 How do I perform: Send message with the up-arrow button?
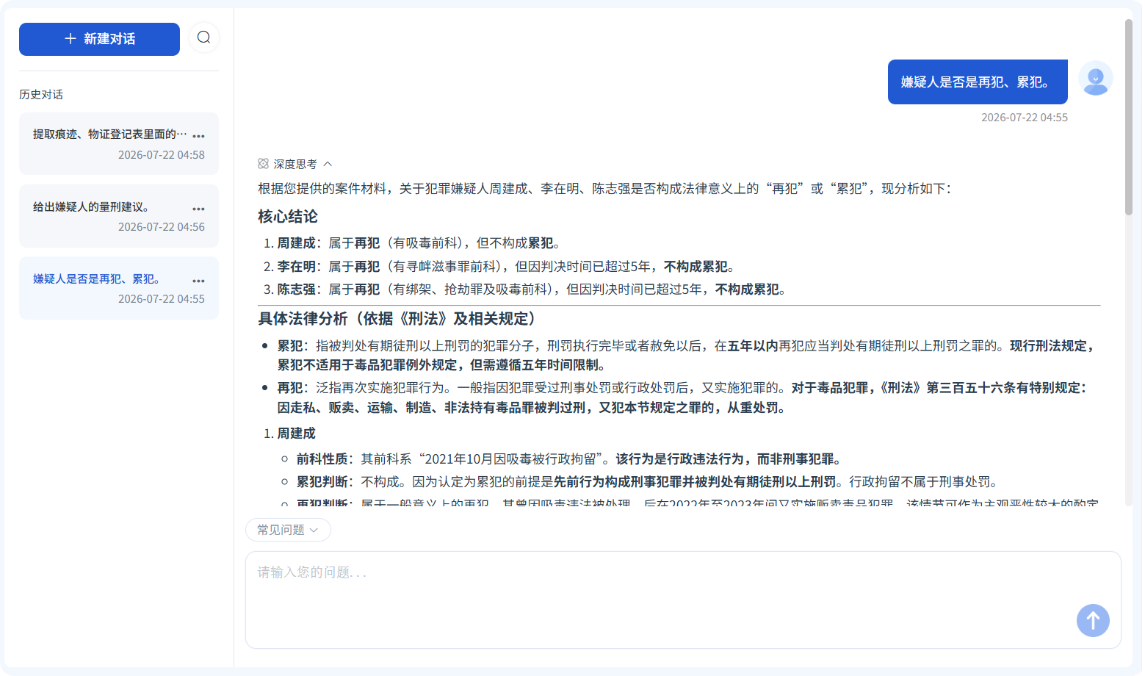(x=1093, y=621)
